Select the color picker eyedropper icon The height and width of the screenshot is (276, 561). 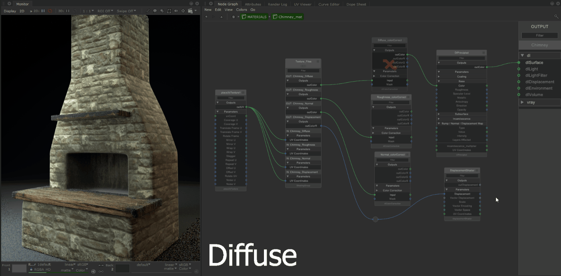coord(148,11)
